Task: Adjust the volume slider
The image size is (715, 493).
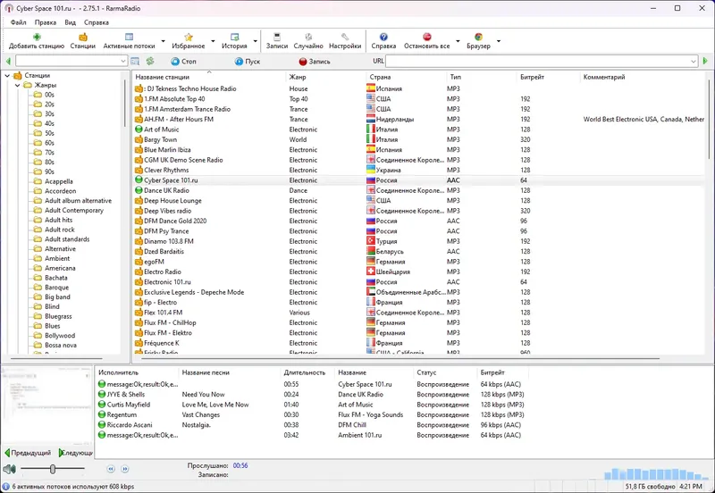Action: click(53, 469)
